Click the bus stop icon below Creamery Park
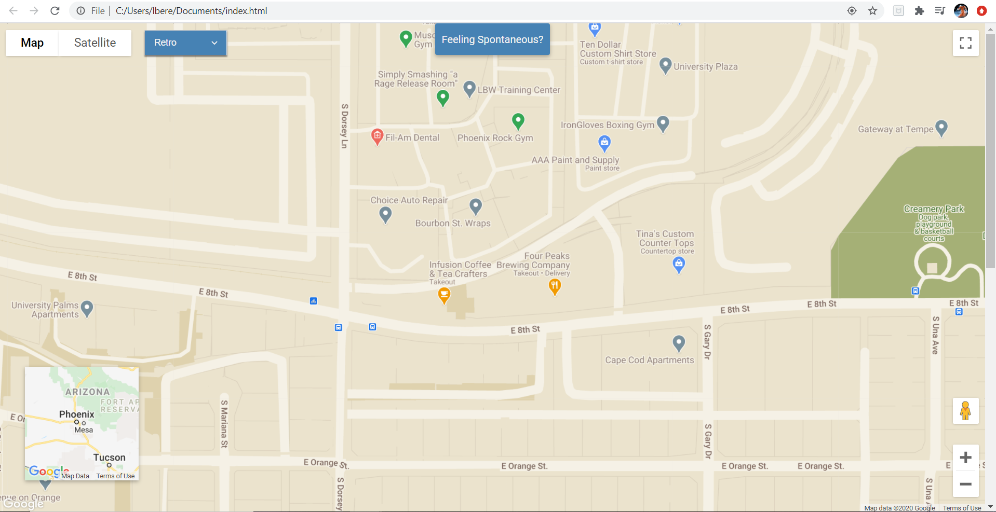Viewport: 996px width, 512px height. [x=916, y=291]
